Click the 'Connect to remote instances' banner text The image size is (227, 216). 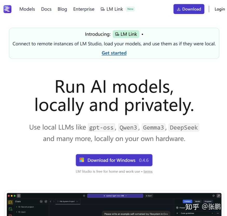coord(114,44)
